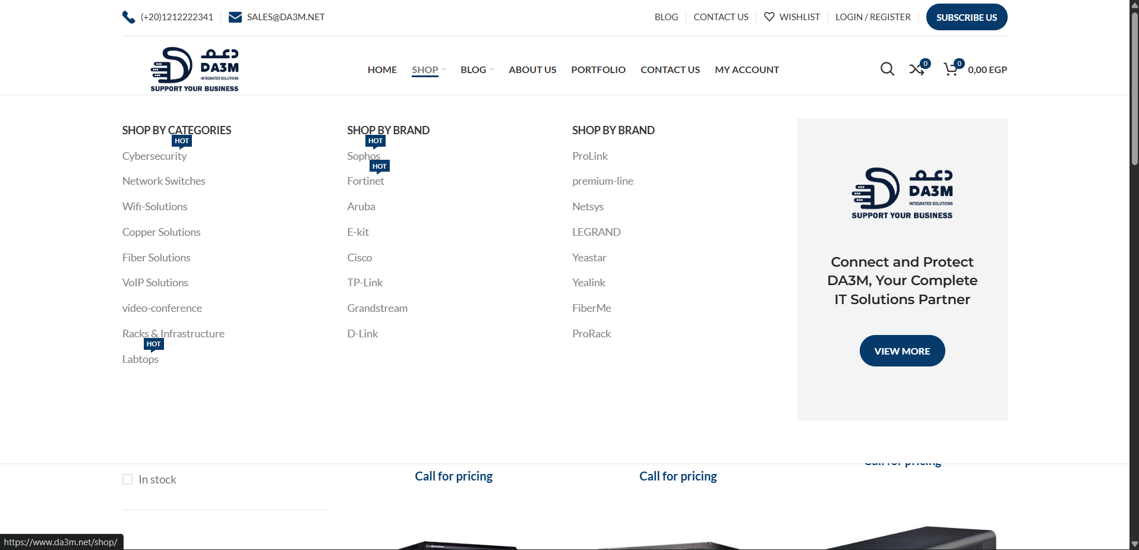The image size is (1139, 550).
Task: Select Wifi-Solutions category
Action: [x=154, y=207]
